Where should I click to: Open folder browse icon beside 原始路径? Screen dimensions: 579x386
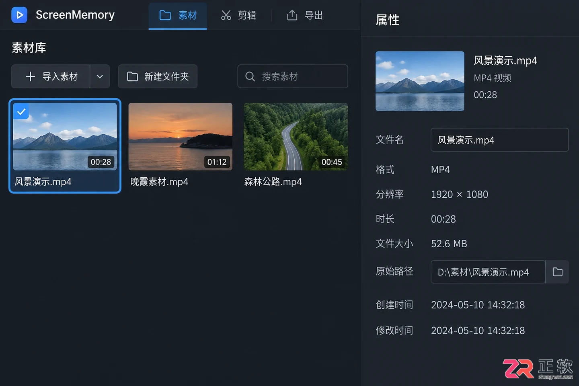(x=557, y=272)
